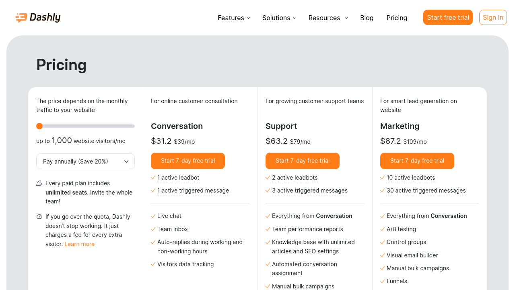
Task: Click the Visitors data tracking feature
Action: 185,264
